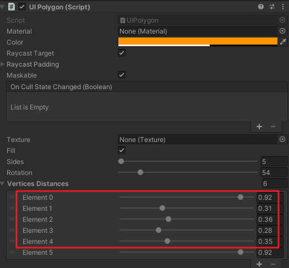The height and width of the screenshot is (268, 289).
Task: Uncheck the Fill checkbox
Action: point(122,150)
